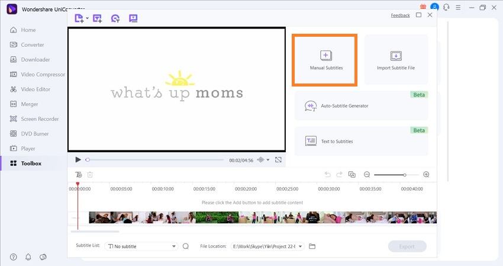Open the Feedback link
The height and width of the screenshot is (266, 503).
[x=400, y=15]
